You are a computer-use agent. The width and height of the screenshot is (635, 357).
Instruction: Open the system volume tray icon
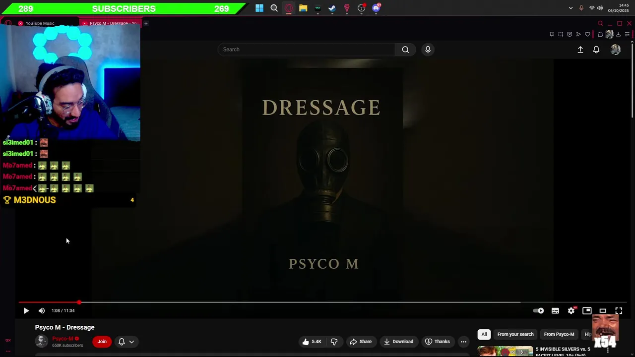600,8
